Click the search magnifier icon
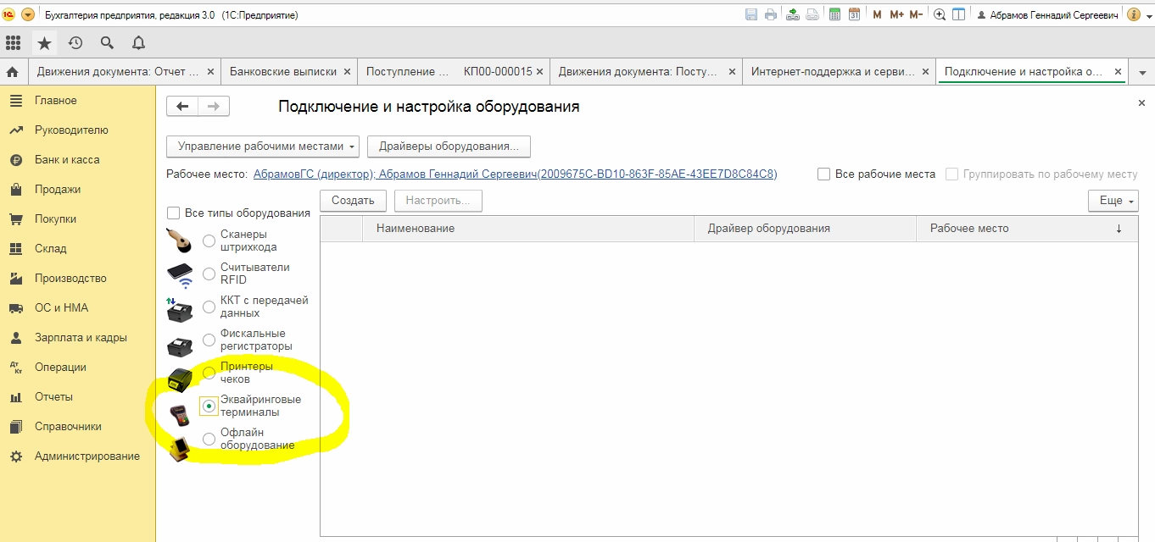 pos(107,42)
